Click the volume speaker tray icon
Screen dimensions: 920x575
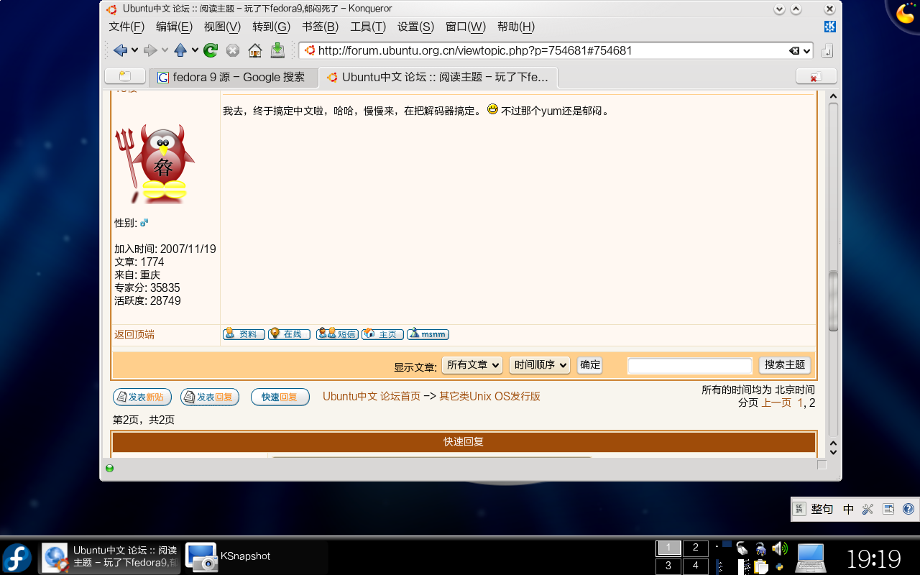(x=779, y=548)
